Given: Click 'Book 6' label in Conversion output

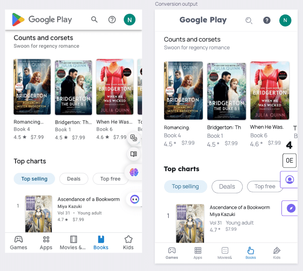Looking at the screenshot, I should pos(259,136).
